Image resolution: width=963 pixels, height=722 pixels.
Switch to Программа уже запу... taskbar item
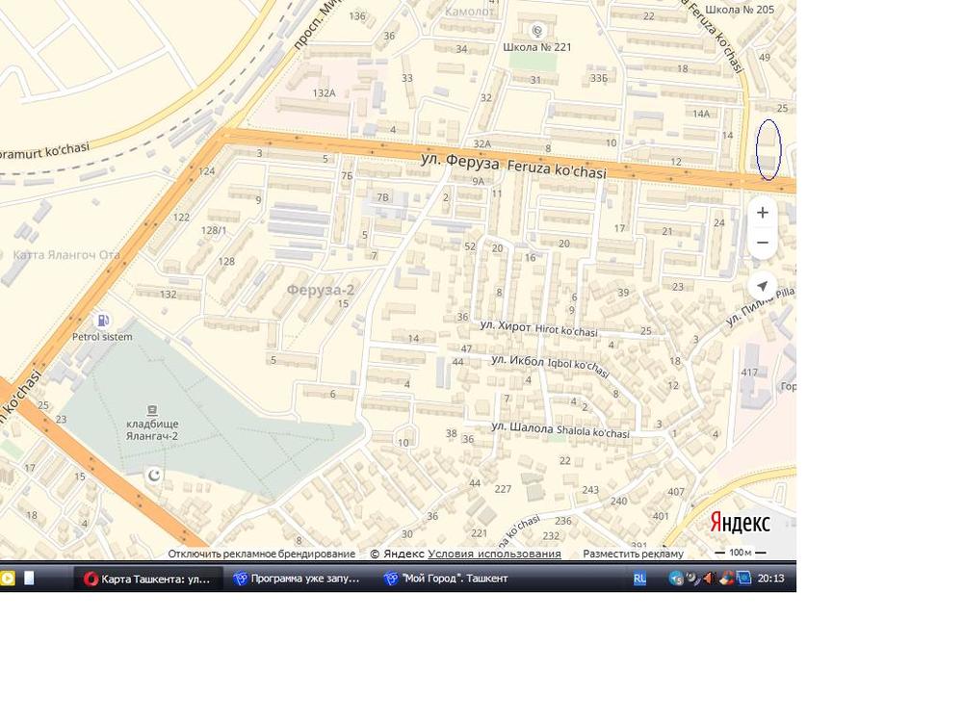click(299, 579)
